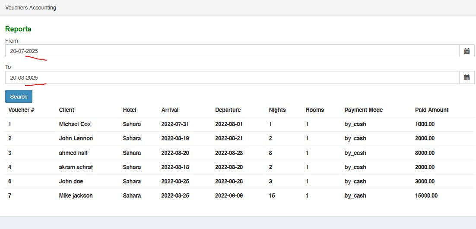Viewport: 476px width, 229px height.
Task: Click the Reports heading
Action: (x=18, y=29)
